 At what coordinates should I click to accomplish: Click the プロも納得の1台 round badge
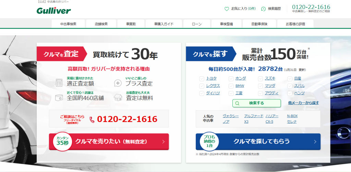209,141
